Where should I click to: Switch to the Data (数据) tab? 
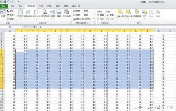click(x=49, y=6)
